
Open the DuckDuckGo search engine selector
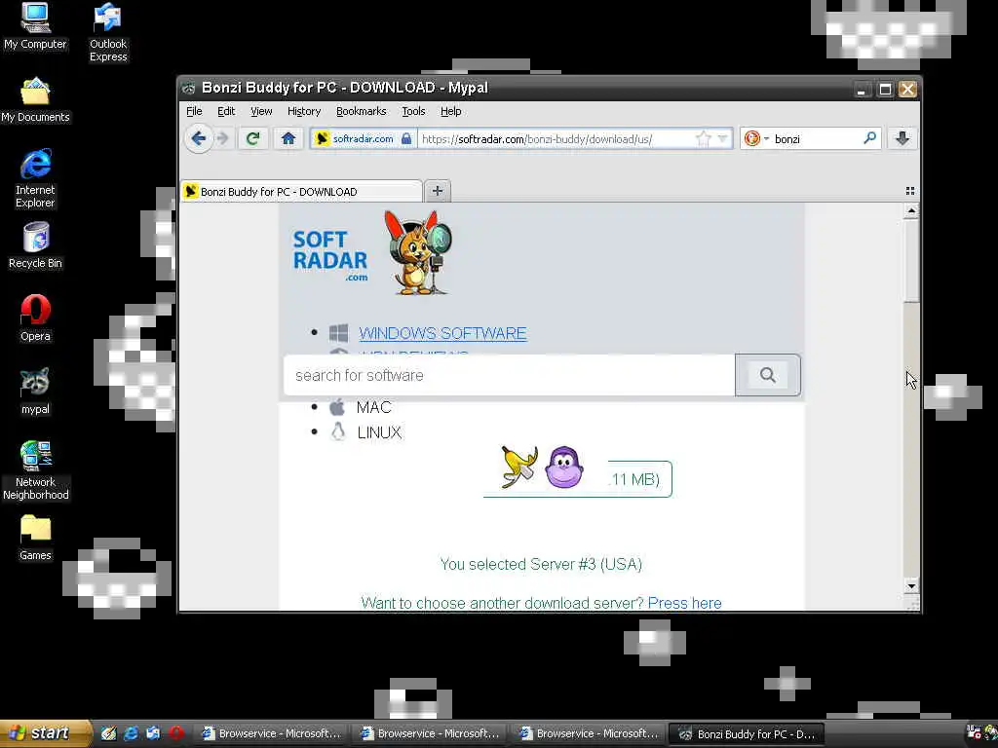coord(756,138)
